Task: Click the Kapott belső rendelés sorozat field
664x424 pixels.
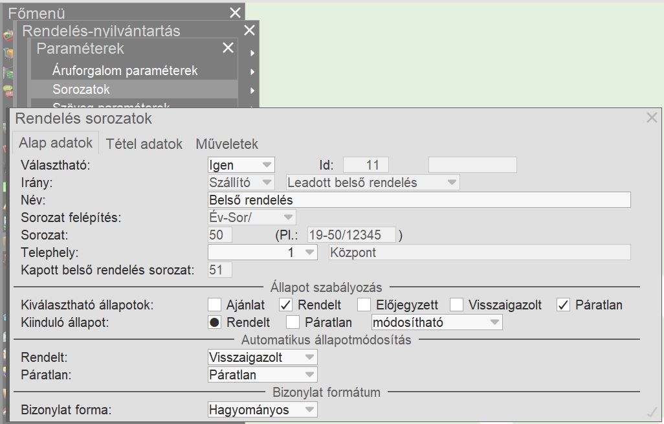Action: 220,270
